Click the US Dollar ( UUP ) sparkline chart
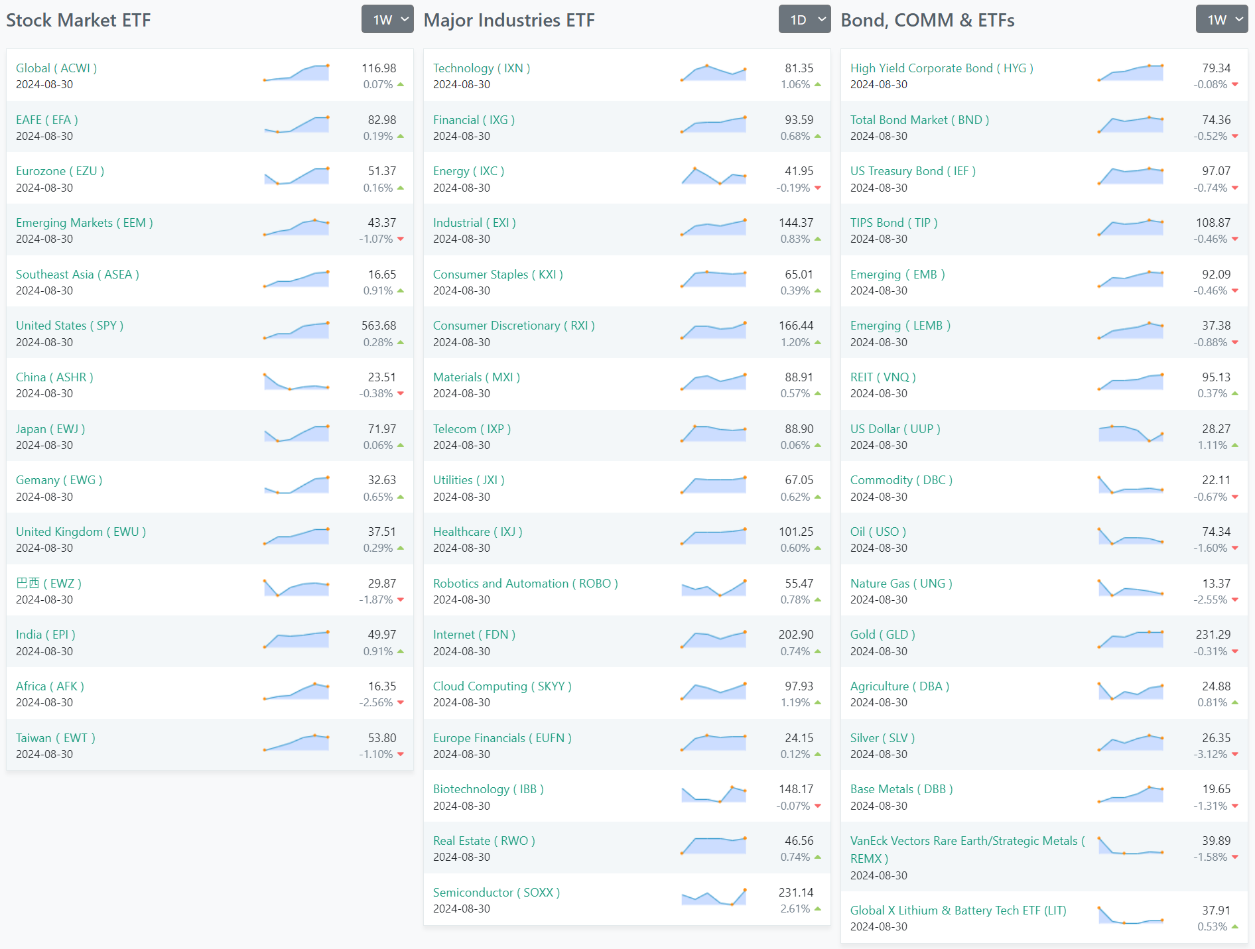1255x949 pixels. click(1131, 434)
